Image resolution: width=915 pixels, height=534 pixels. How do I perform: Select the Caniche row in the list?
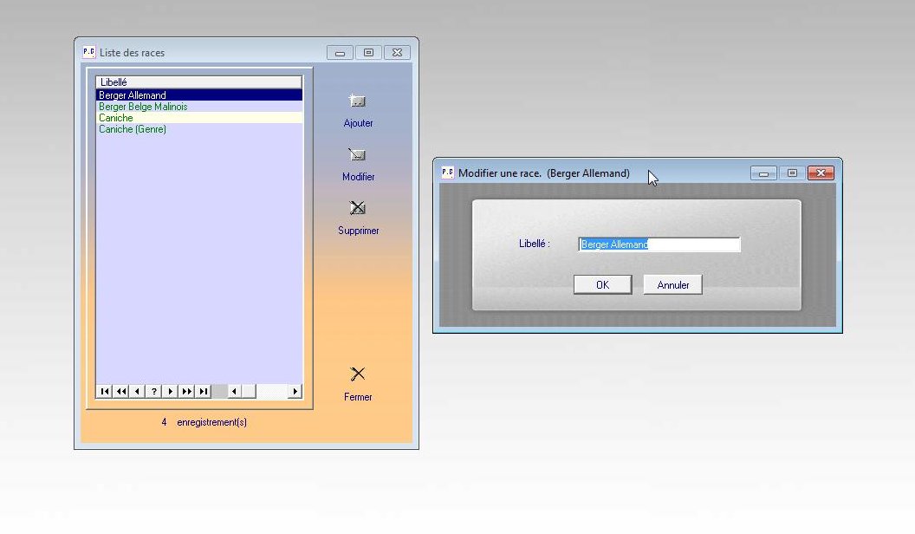pyautogui.click(x=116, y=118)
